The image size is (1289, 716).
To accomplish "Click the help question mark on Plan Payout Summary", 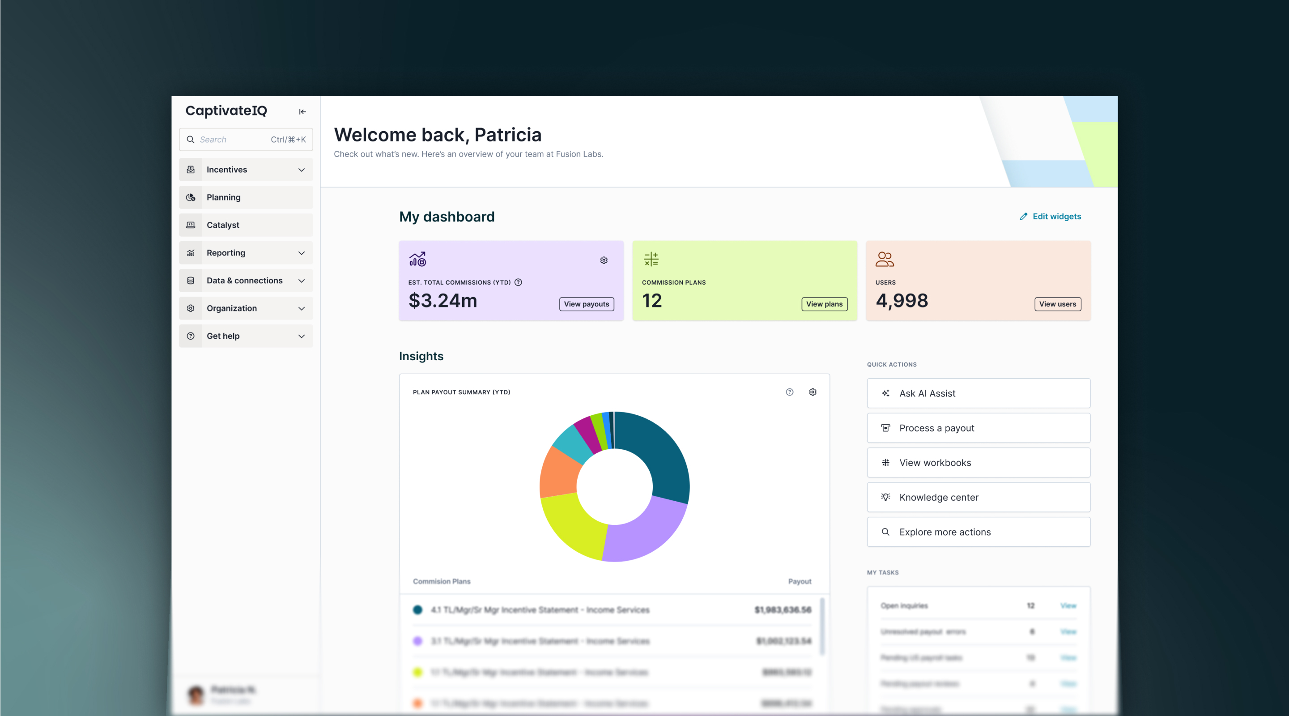I will pyautogui.click(x=790, y=392).
